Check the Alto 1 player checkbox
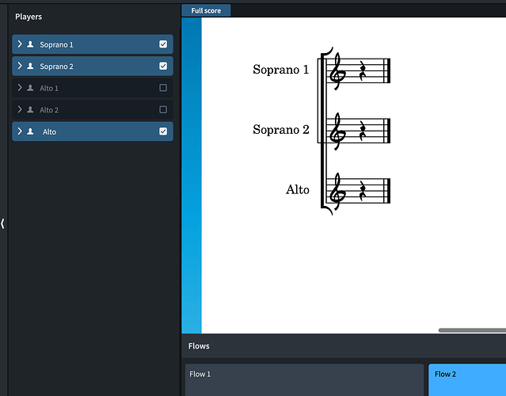This screenshot has width=506, height=396. pyautogui.click(x=163, y=88)
